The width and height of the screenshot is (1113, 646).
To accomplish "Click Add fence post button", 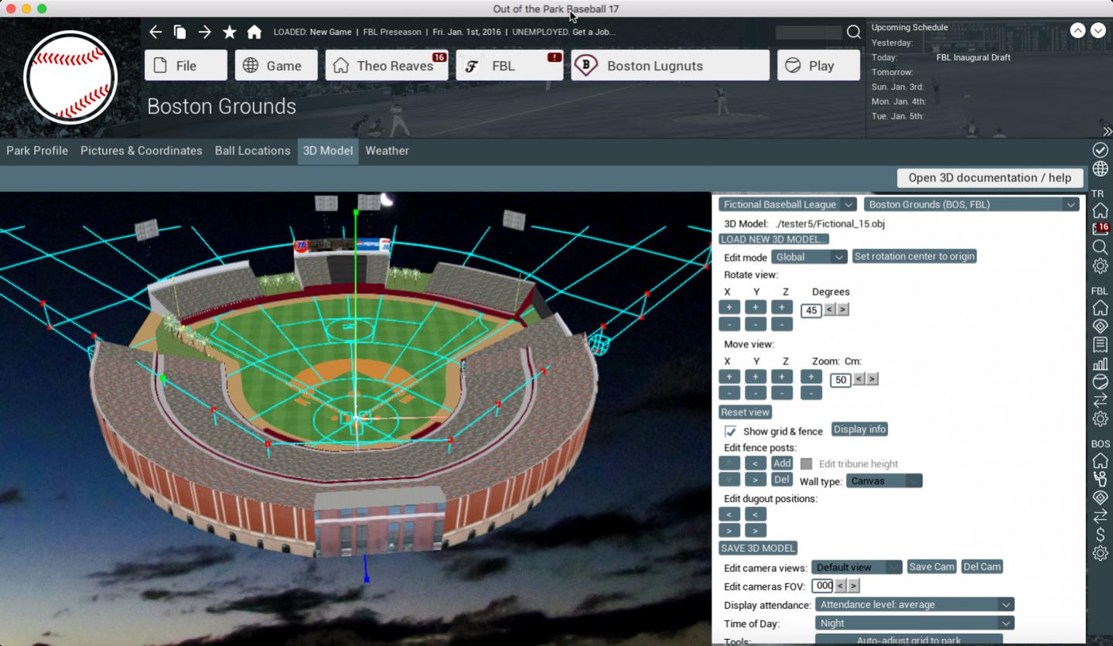I will click(782, 463).
